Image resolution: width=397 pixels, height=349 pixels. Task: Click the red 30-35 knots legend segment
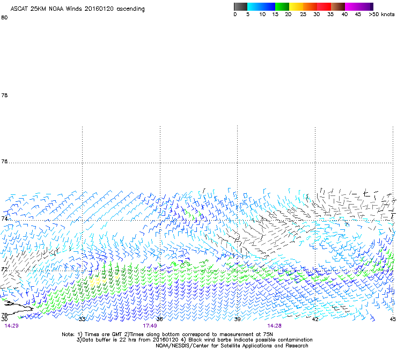324,6
